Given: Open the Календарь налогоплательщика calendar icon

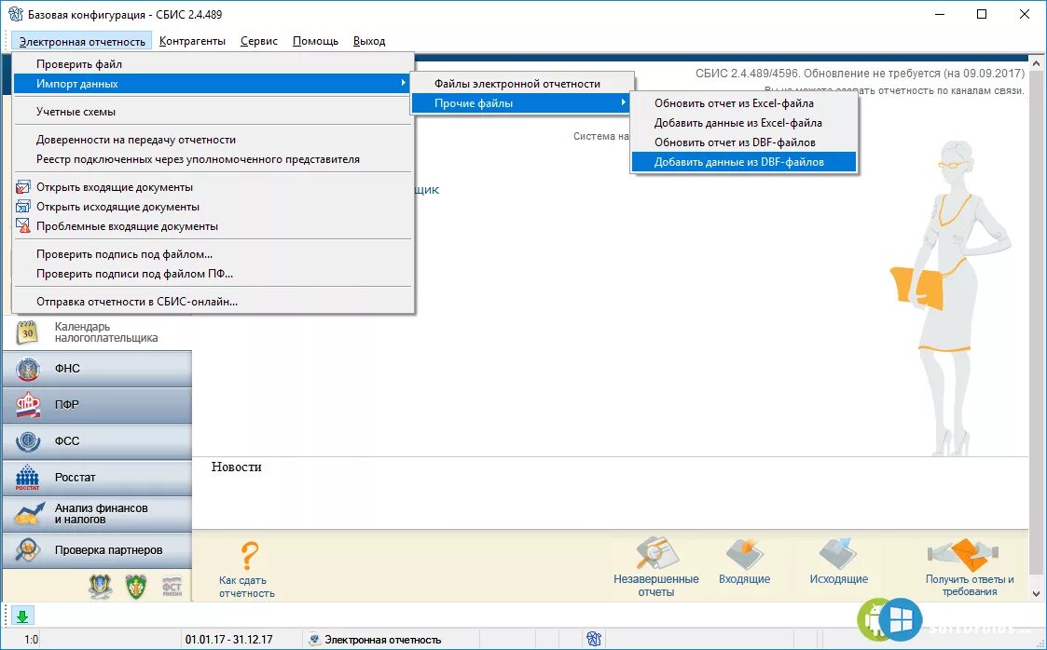Looking at the screenshot, I should pyautogui.click(x=27, y=332).
